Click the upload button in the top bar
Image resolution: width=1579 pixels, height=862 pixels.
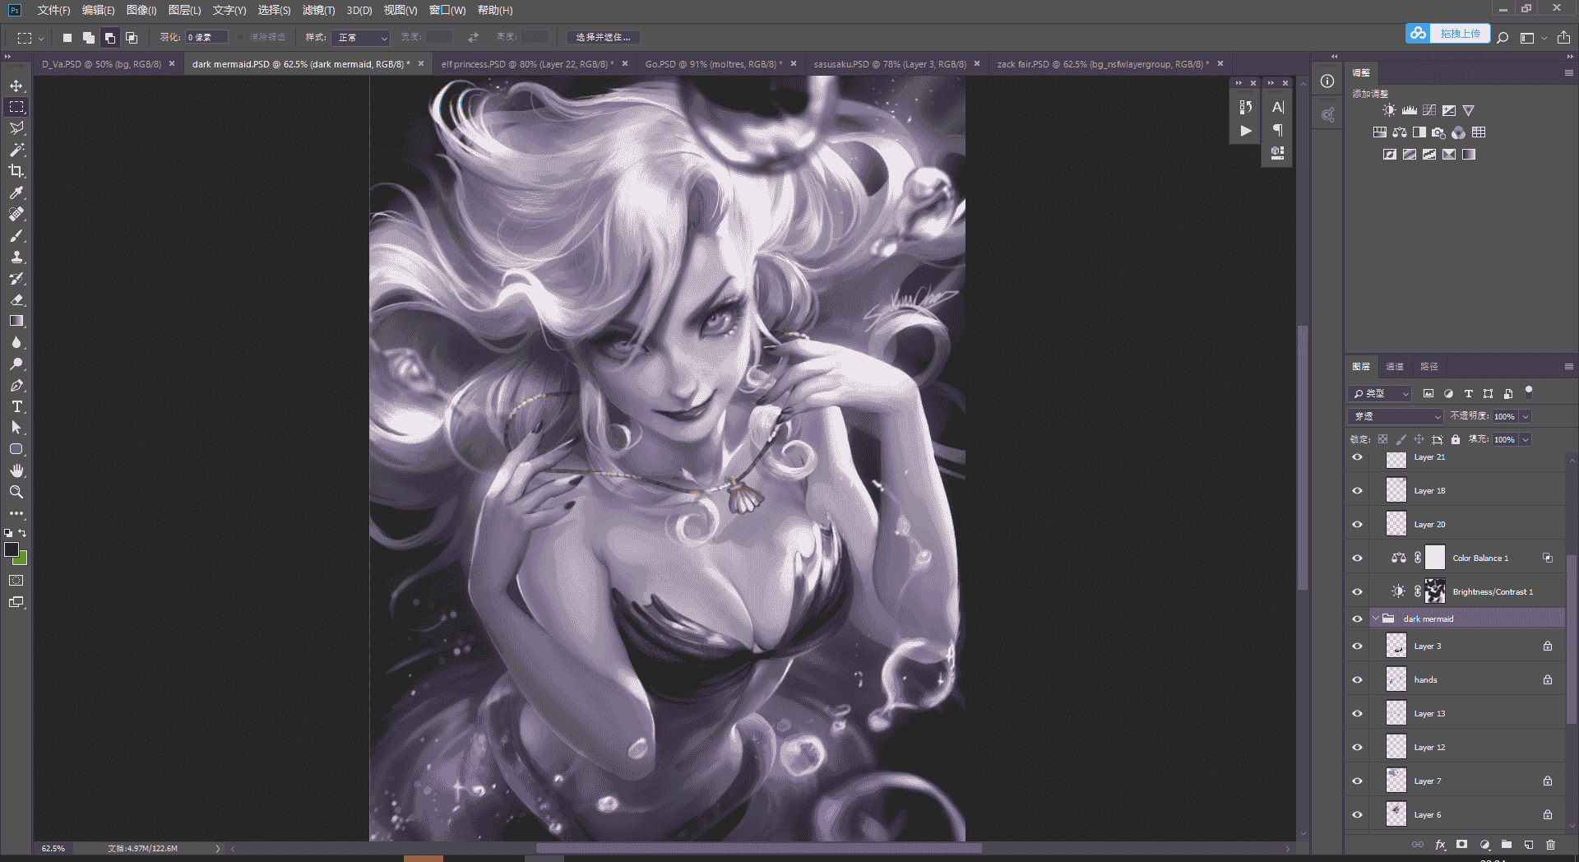[x=1447, y=34]
